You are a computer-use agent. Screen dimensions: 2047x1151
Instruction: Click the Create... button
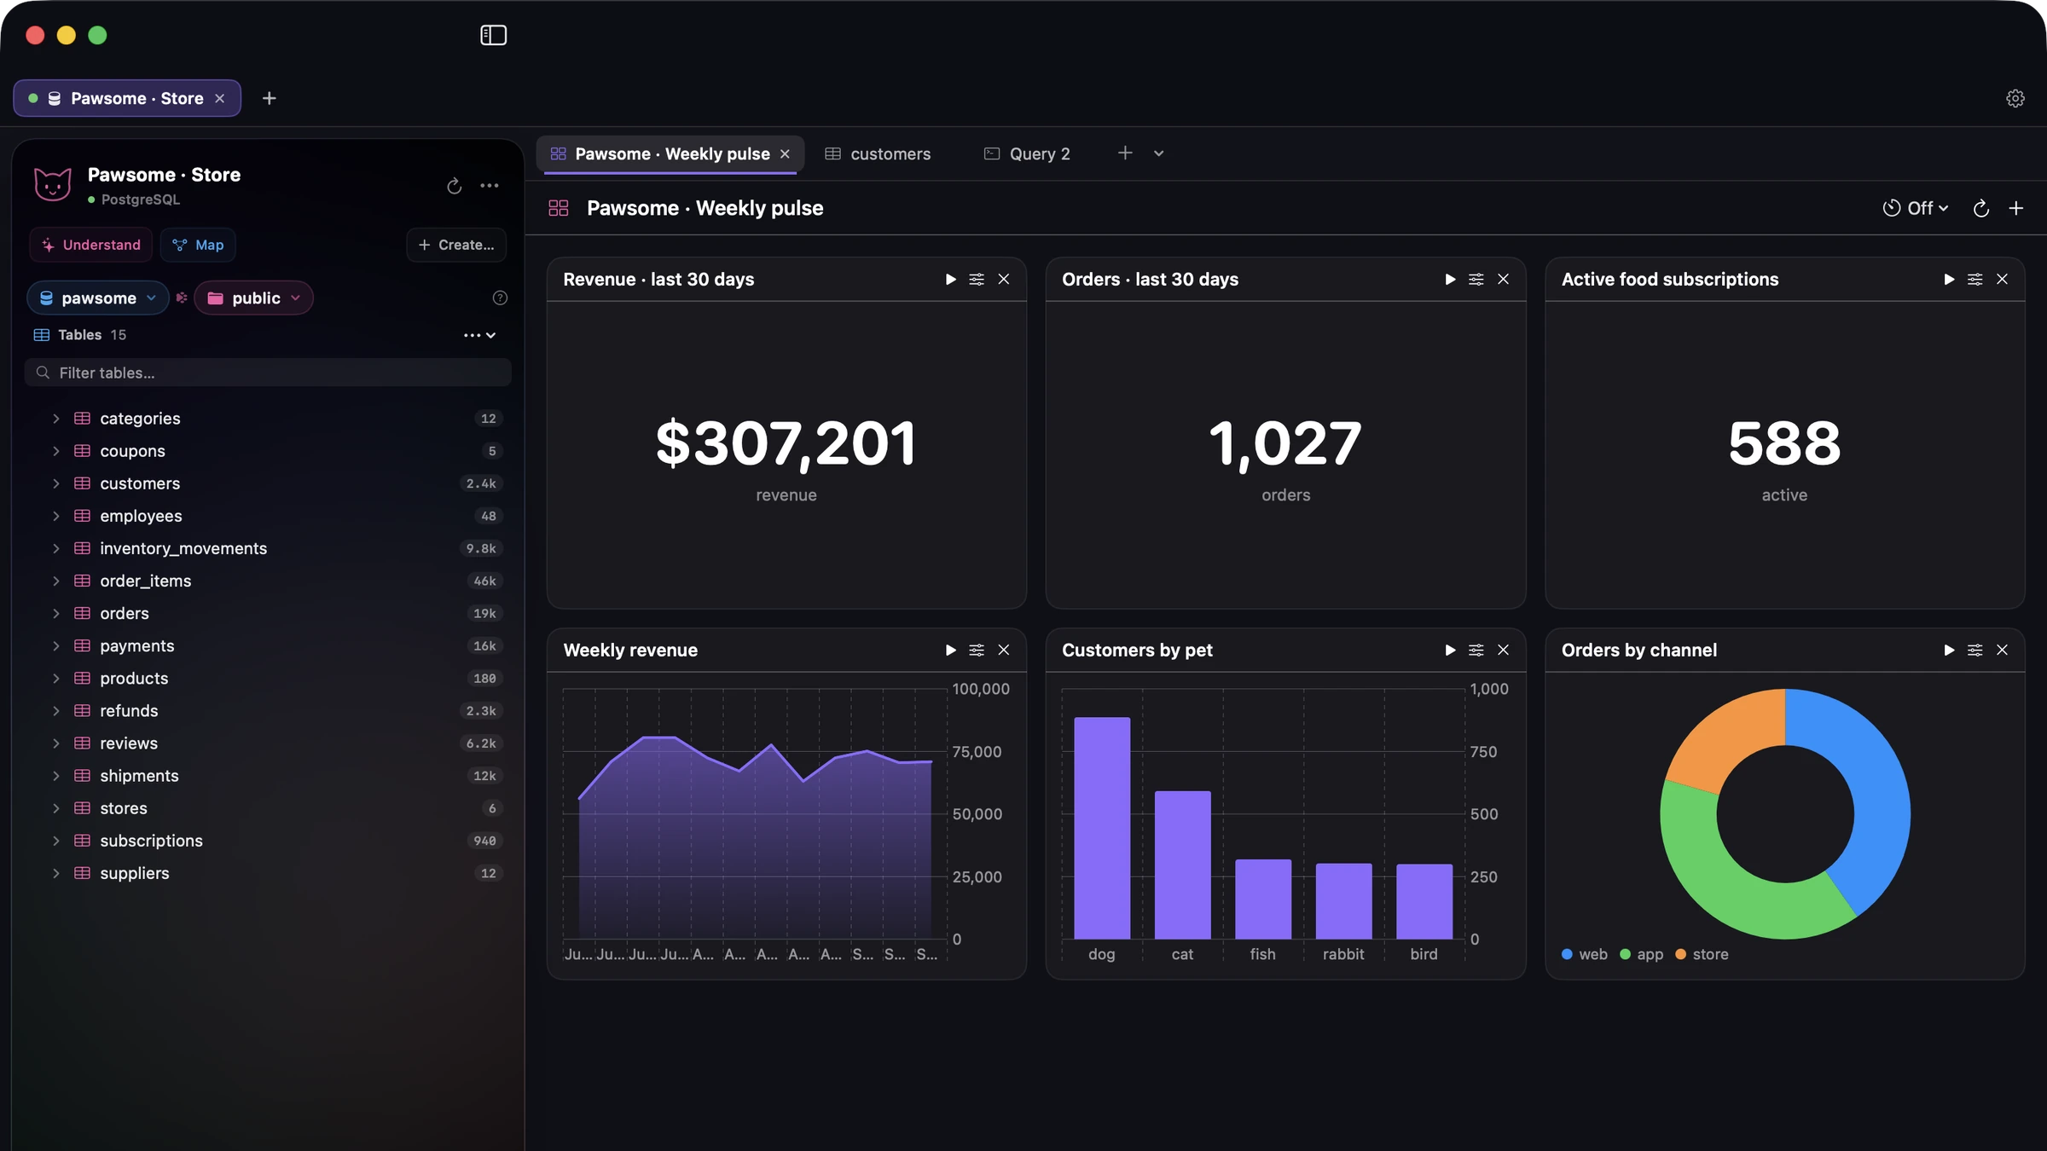(456, 245)
